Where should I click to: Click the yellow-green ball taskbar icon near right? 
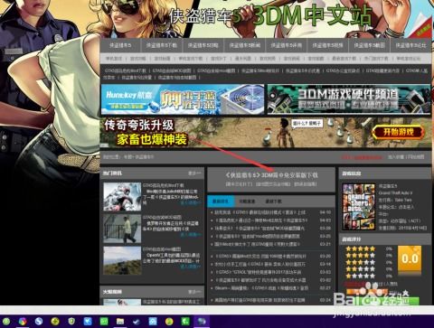[169, 322]
